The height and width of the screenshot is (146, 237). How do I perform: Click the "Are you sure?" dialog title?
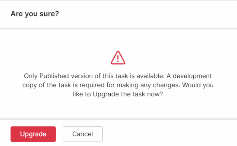click(35, 14)
